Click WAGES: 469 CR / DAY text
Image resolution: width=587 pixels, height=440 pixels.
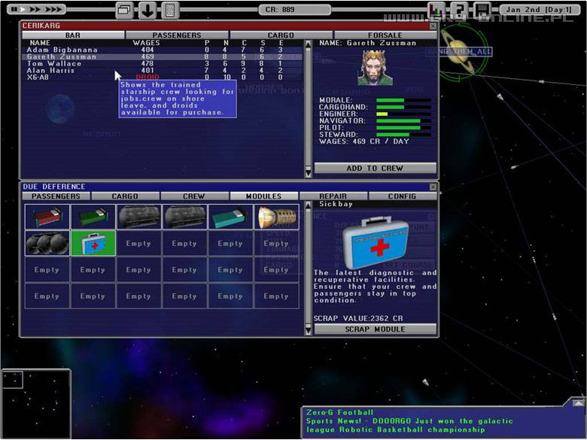(364, 141)
